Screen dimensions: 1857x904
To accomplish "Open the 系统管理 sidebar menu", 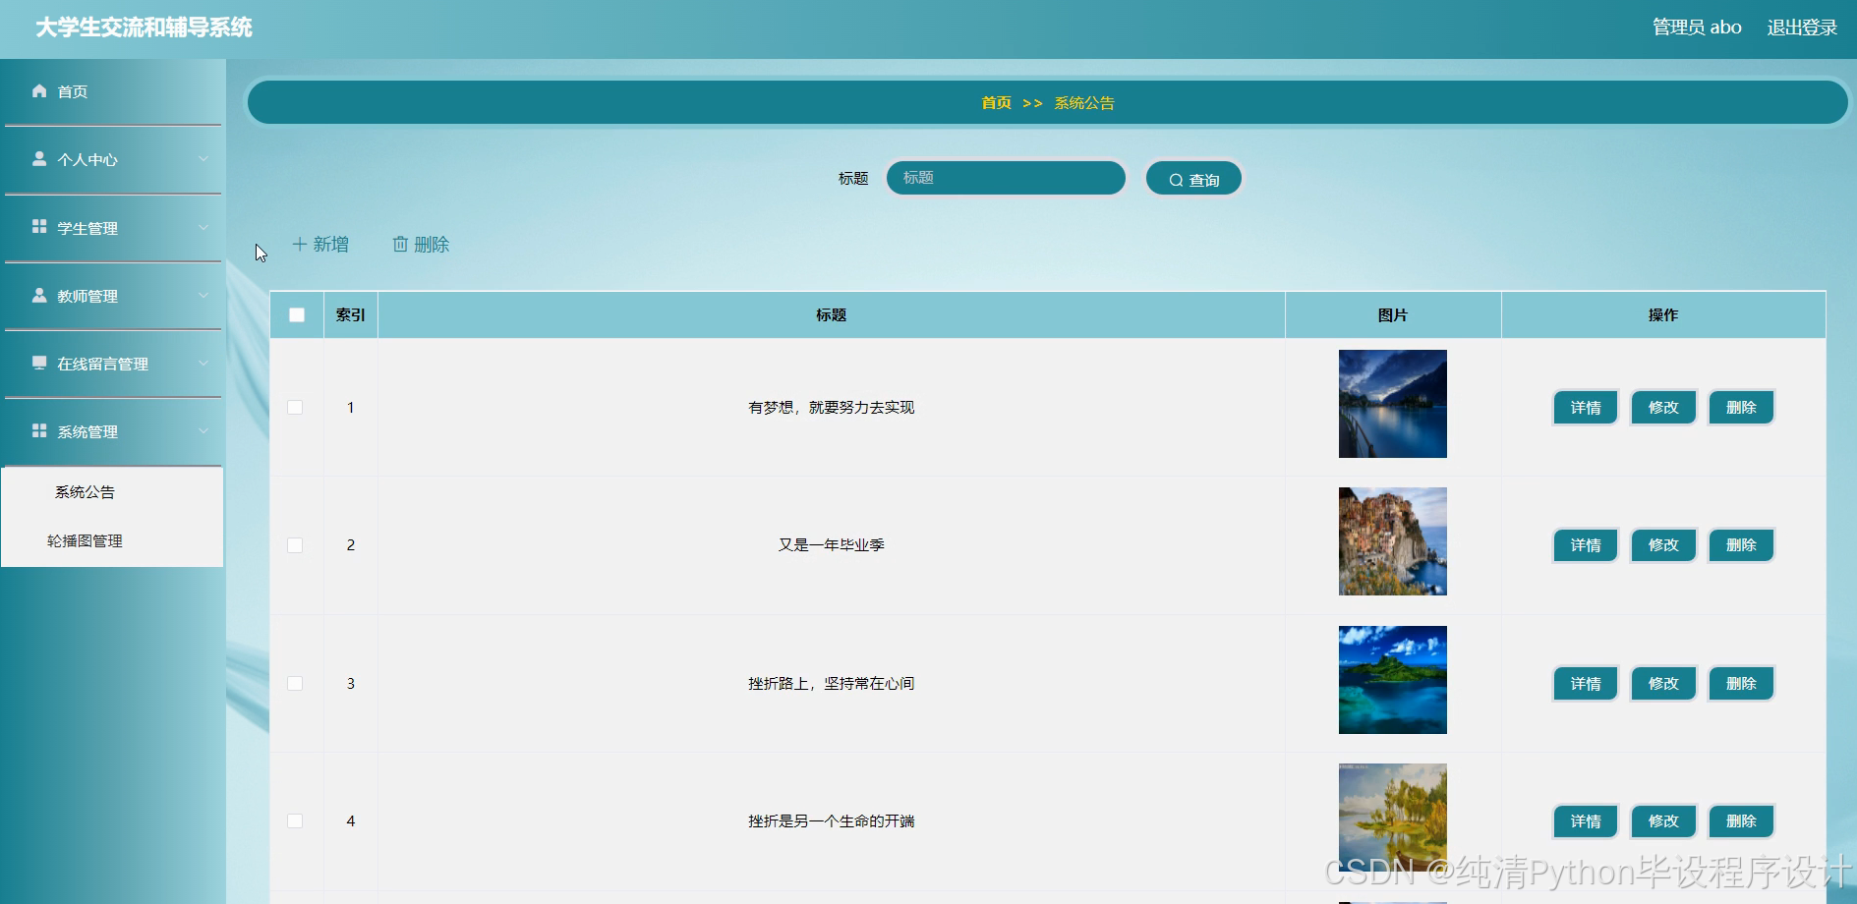I will [x=113, y=431].
